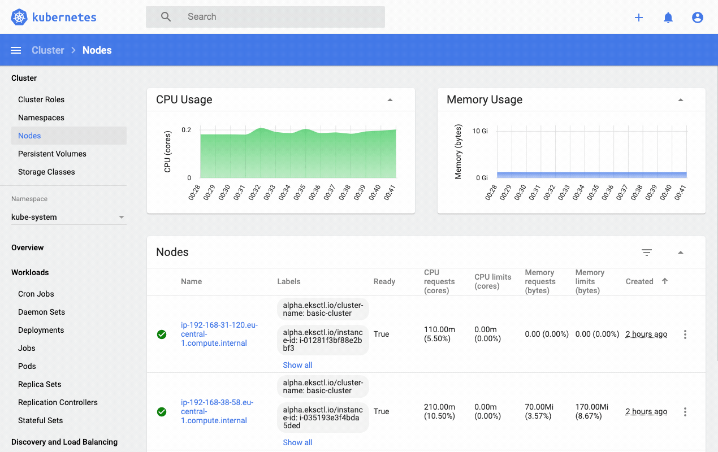This screenshot has width=718, height=452.
Task: Click the green ready status check for ip-192-168-31-120
Action: pyautogui.click(x=162, y=334)
